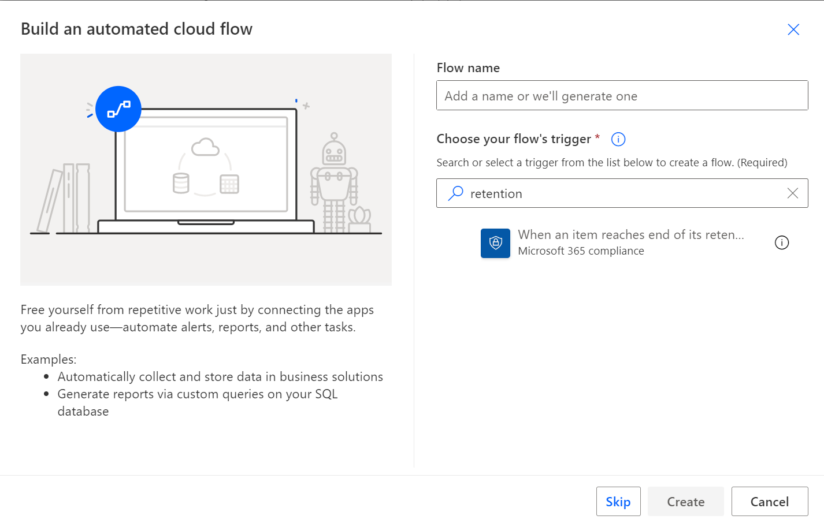Open info tooltip beside Choose your flow's trigger
This screenshot has height=523, width=824.
point(618,139)
